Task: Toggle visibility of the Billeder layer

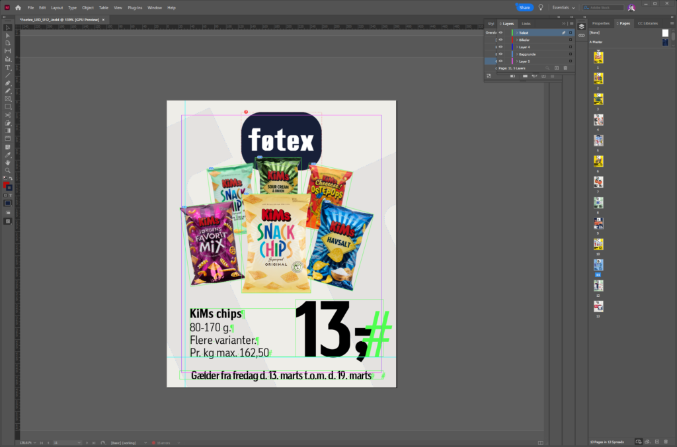Action: tap(501, 40)
